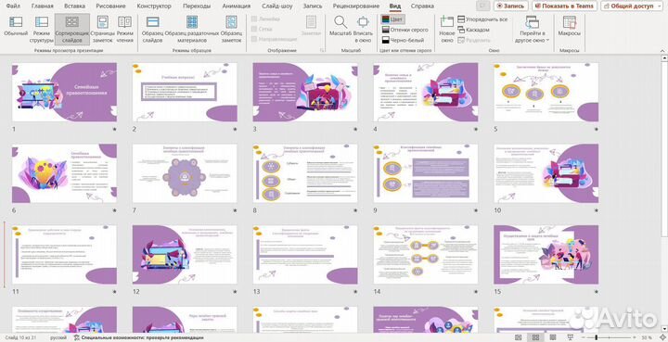Select slide 10 thumbnail
Viewport: 668px width, 342px height.
(546, 173)
